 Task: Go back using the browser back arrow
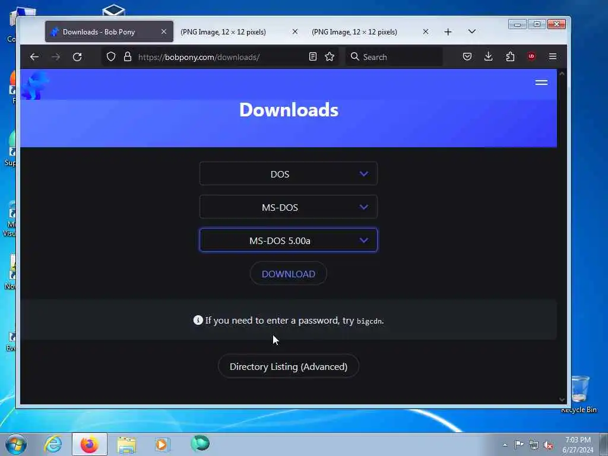click(34, 57)
